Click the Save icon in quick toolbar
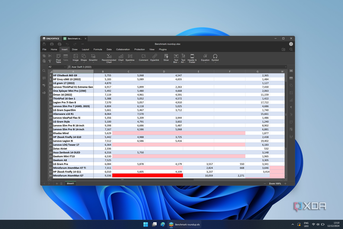 tap(44, 44)
